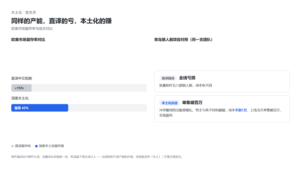The image size is (301, 169).
Task: Click the blue legend dot for 深度本土化留存高
Action: pyautogui.click(x=36, y=146)
